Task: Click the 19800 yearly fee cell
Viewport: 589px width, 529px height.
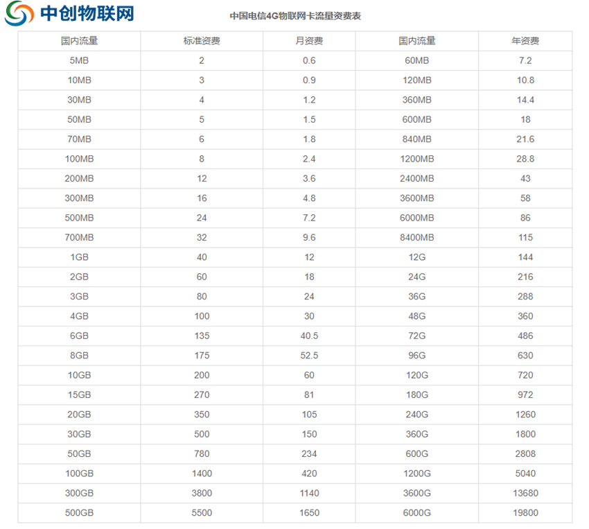Action: [x=525, y=513]
